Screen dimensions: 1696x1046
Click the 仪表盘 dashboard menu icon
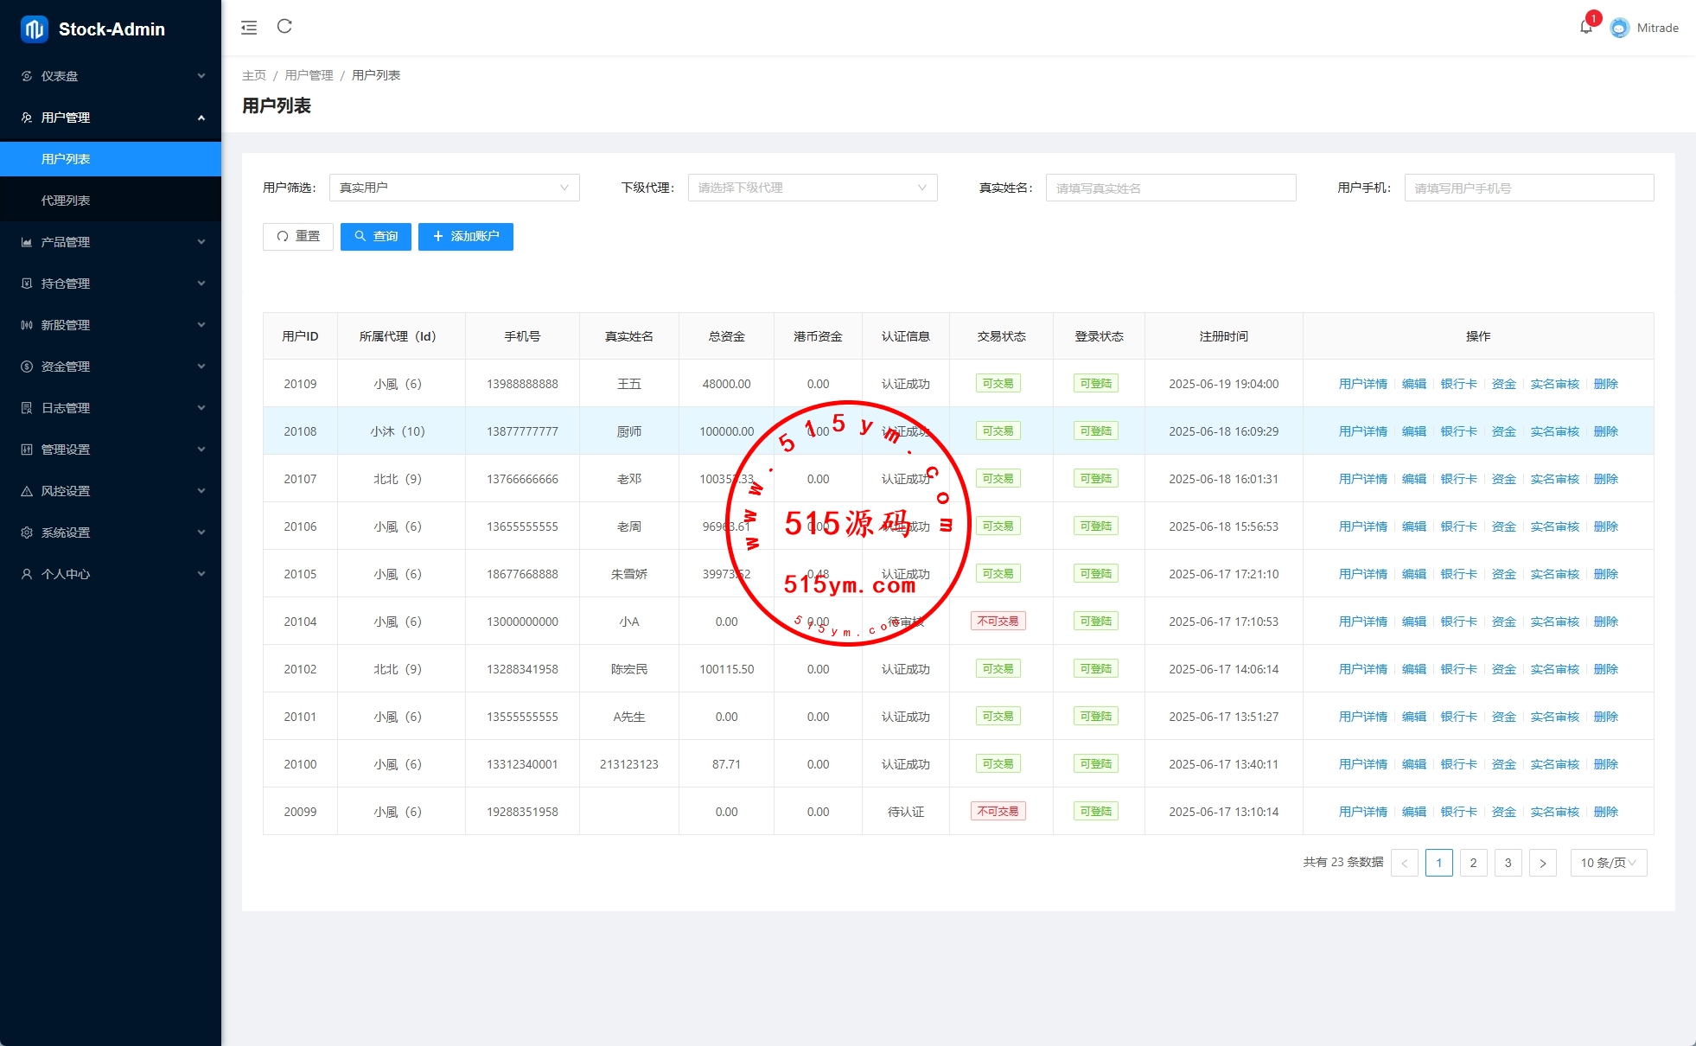coord(27,76)
